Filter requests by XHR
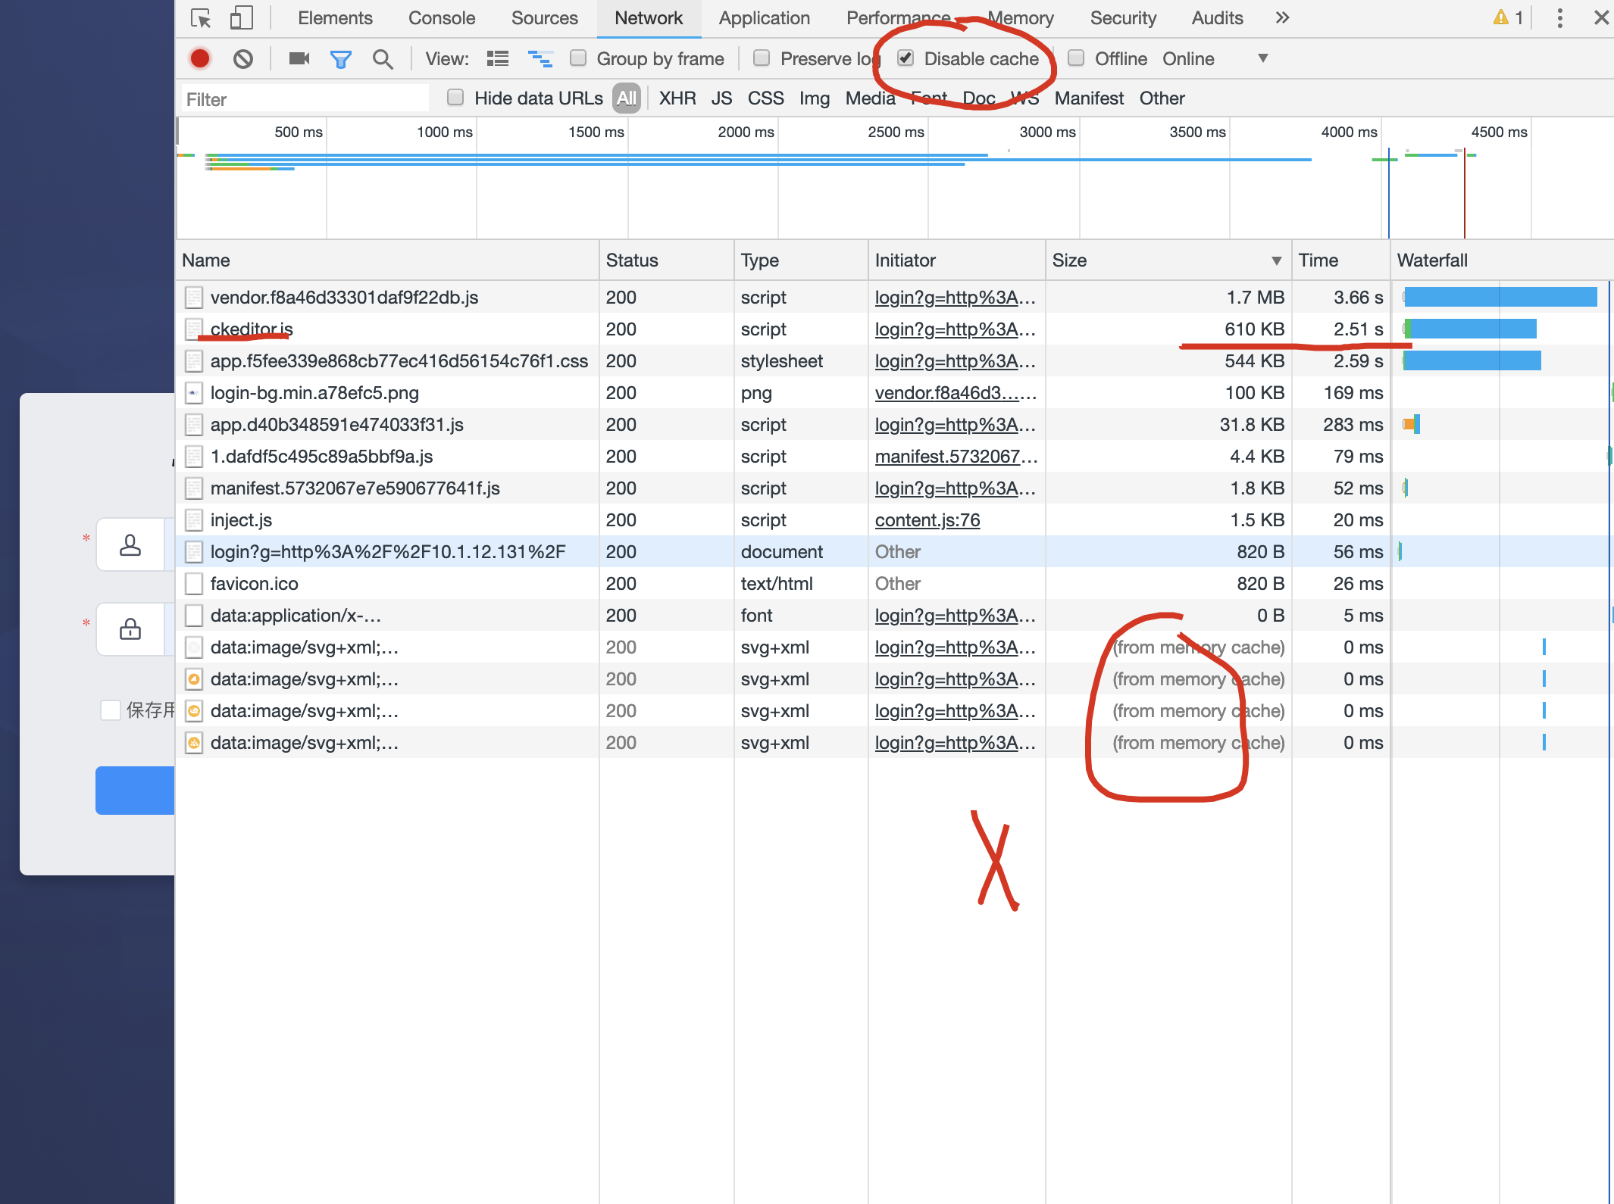1614x1204 pixels. pyautogui.click(x=677, y=98)
